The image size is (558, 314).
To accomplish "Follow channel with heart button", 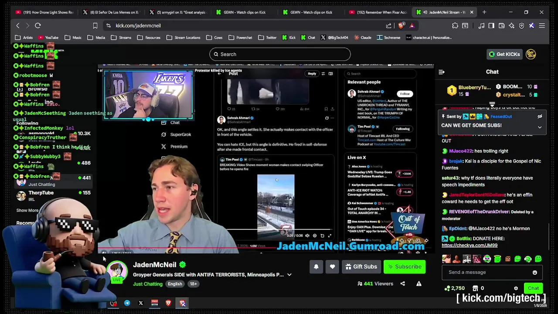I will click(x=332, y=266).
